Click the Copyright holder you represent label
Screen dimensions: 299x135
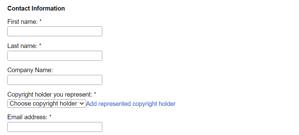point(50,94)
